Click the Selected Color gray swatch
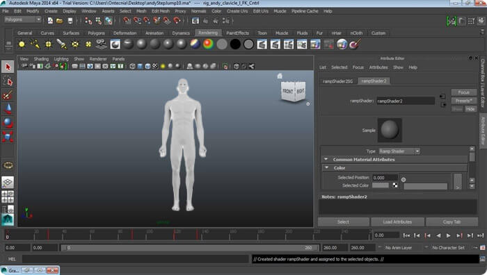 (380, 185)
